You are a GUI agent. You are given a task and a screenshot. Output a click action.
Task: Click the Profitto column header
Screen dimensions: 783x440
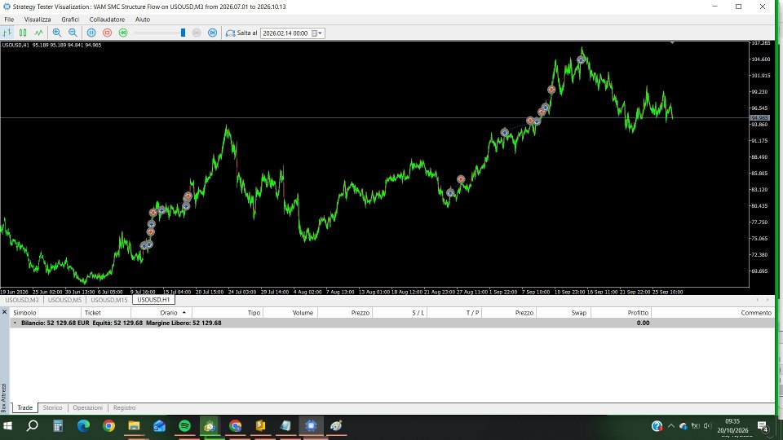pyautogui.click(x=622, y=313)
